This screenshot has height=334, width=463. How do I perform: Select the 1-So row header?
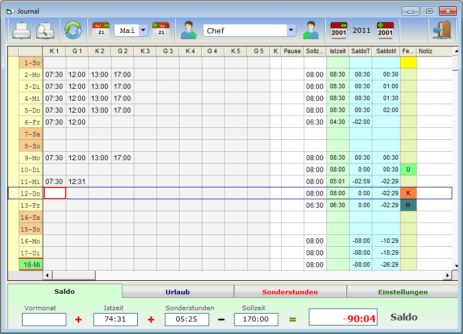tap(31, 62)
